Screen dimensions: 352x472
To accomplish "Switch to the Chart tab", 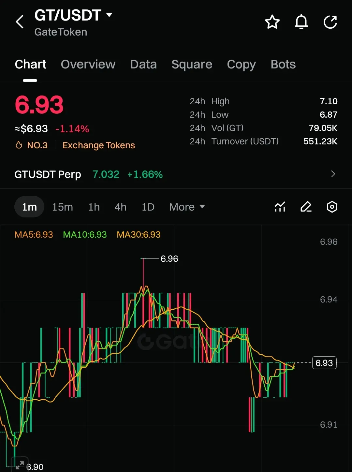I will [x=30, y=65].
